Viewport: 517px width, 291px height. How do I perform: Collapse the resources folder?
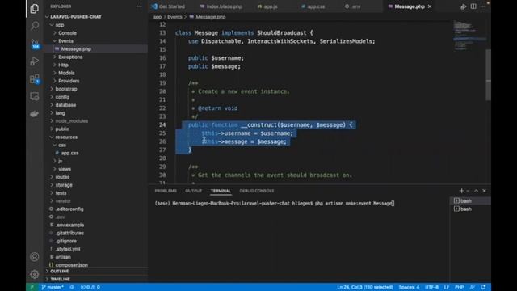(66, 137)
